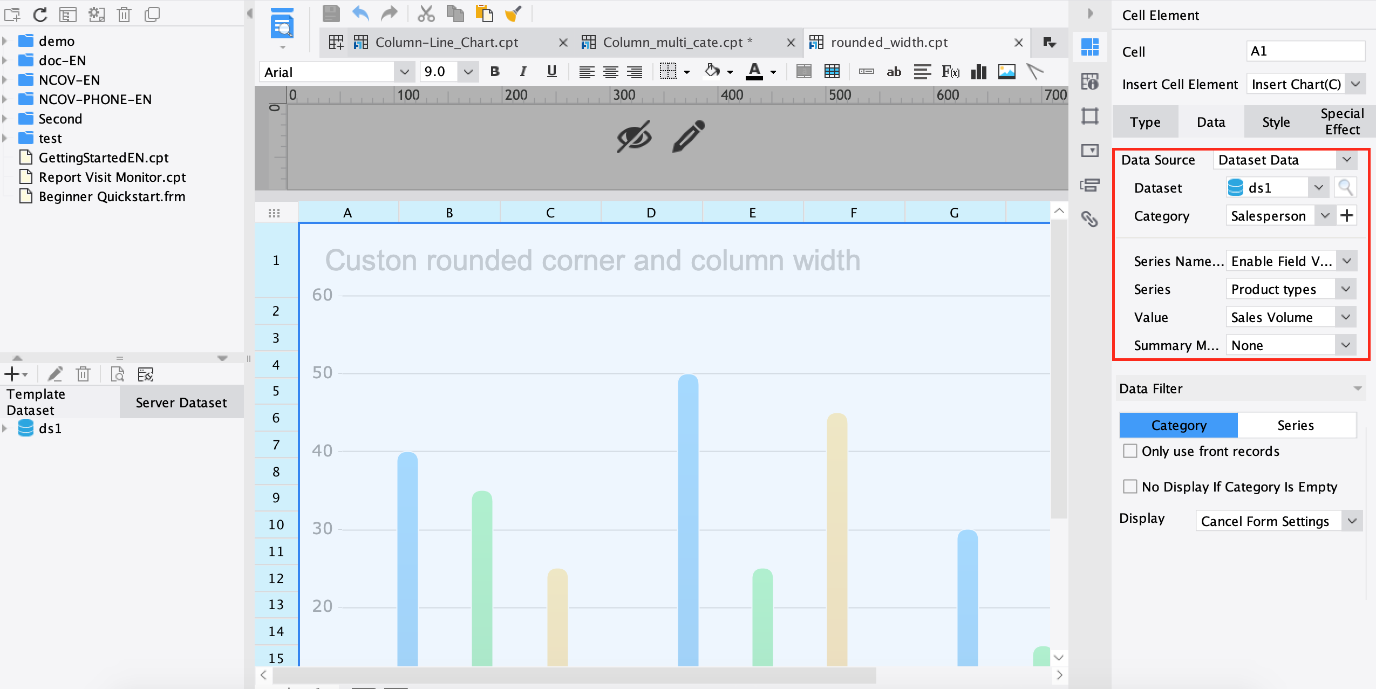Click the Save icon in the toolbar
This screenshot has width=1376, height=689.
point(331,13)
